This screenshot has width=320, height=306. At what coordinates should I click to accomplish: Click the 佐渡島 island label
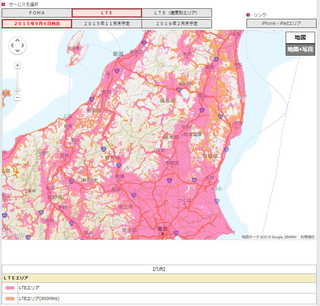(x=73, y=48)
